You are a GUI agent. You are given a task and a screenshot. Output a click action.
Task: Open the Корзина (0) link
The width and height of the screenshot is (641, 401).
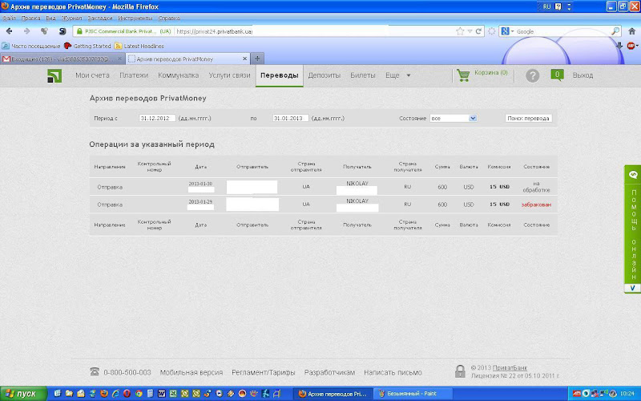click(x=491, y=72)
